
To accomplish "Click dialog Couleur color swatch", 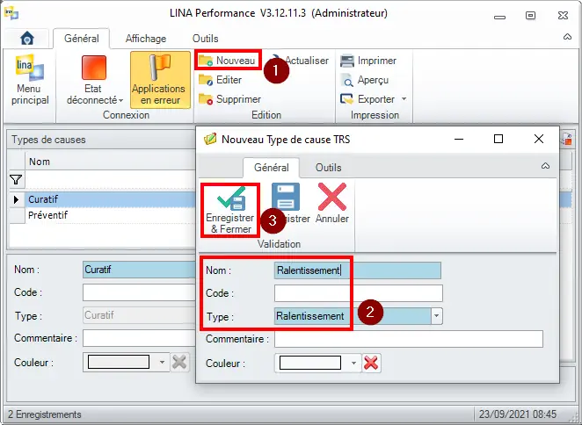I will [x=310, y=363].
